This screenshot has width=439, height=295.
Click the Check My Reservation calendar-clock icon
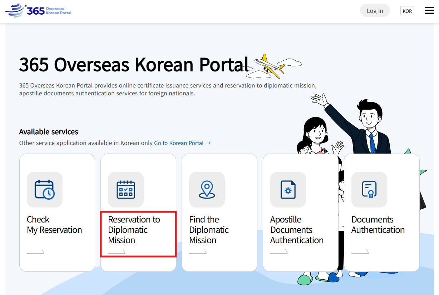[x=45, y=190]
